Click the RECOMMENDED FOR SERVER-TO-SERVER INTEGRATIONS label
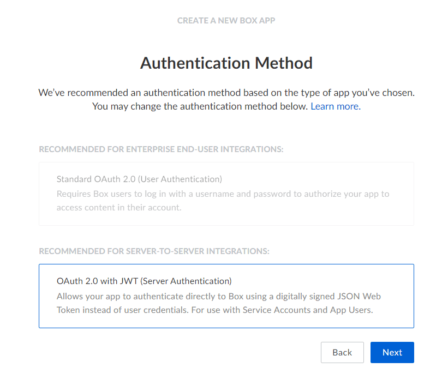The height and width of the screenshot is (380, 442). click(154, 251)
